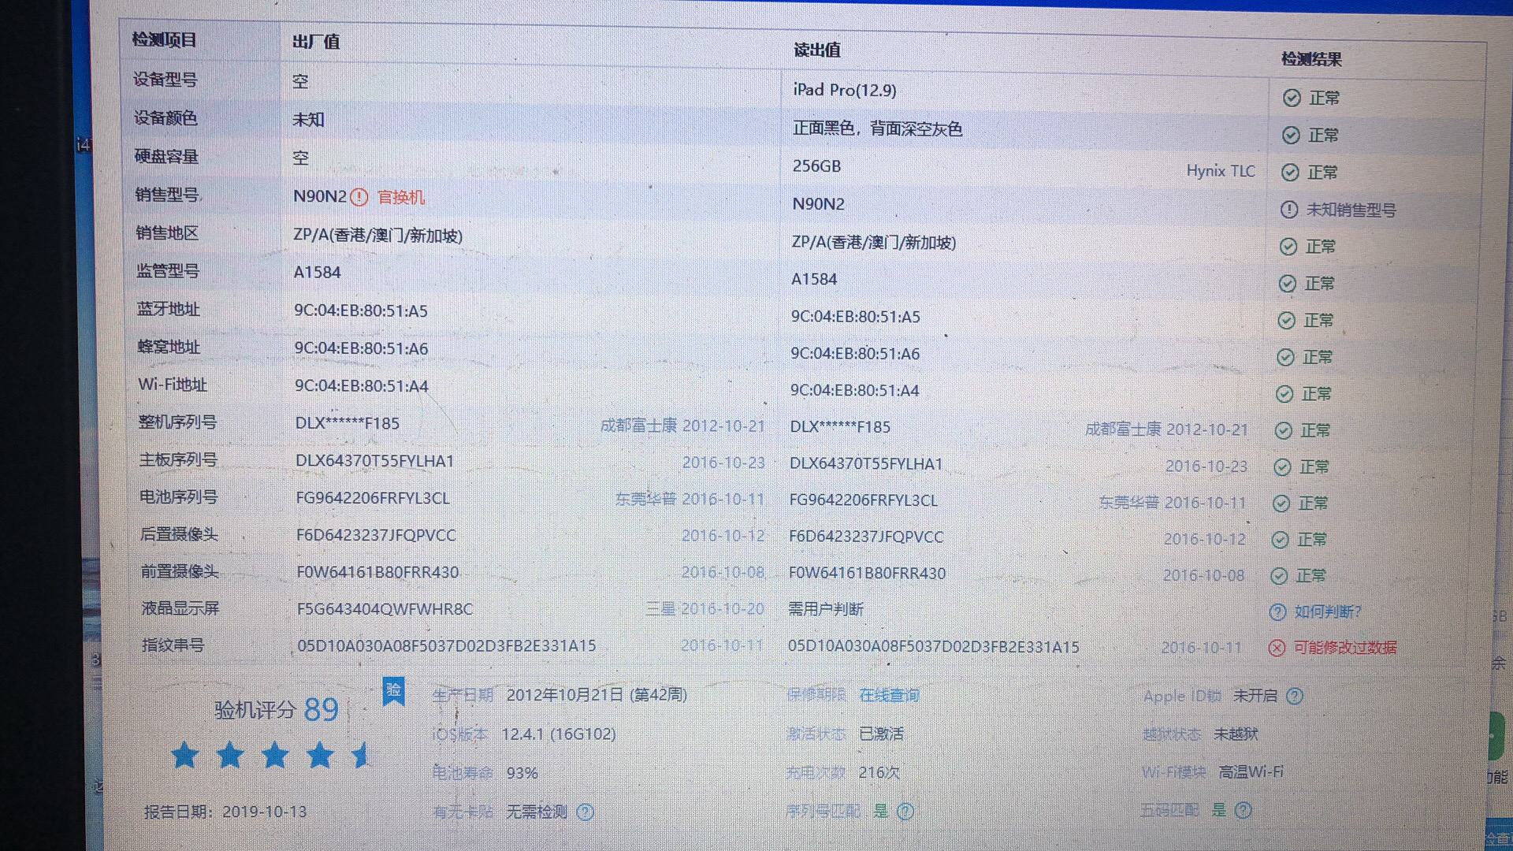
Task: Click the help icon after 五码匹配 是
Action: click(x=1243, y=810)
